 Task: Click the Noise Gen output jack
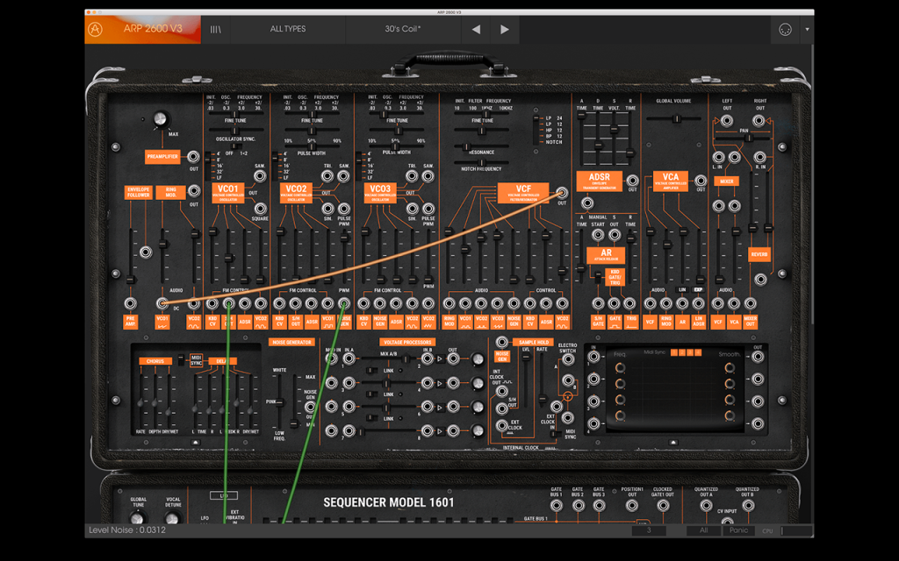click(x=310, y=407)
